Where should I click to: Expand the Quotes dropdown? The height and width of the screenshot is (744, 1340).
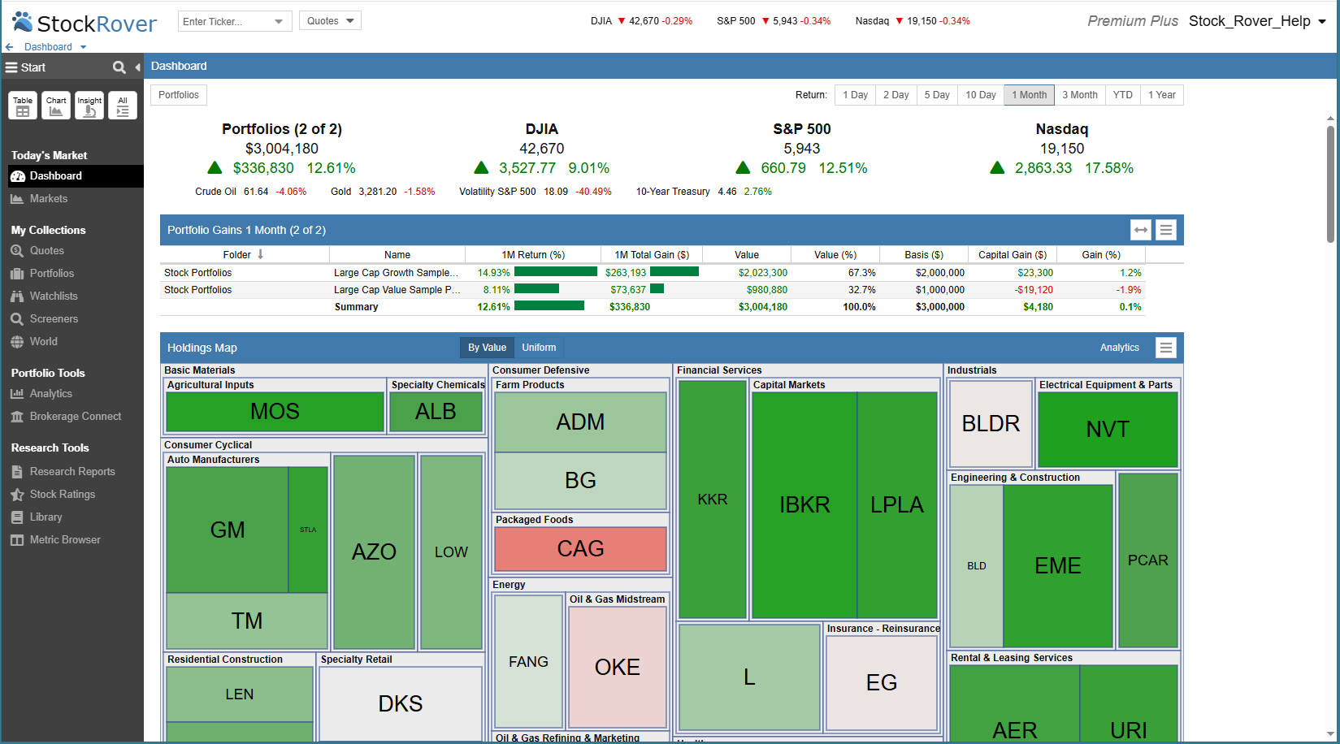coord(330,21)
